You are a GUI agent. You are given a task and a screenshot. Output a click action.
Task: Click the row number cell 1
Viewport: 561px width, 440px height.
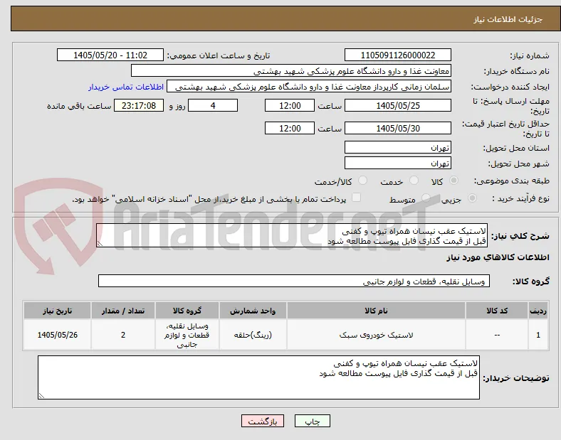[538, 335]
